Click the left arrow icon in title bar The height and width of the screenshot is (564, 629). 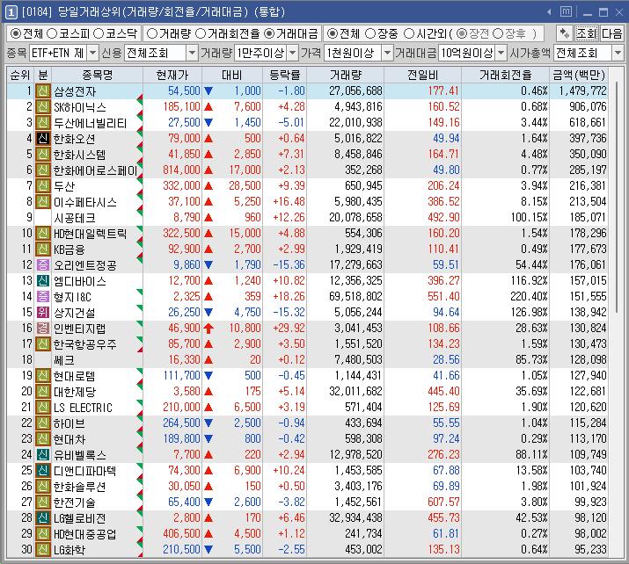click(549, 12)
